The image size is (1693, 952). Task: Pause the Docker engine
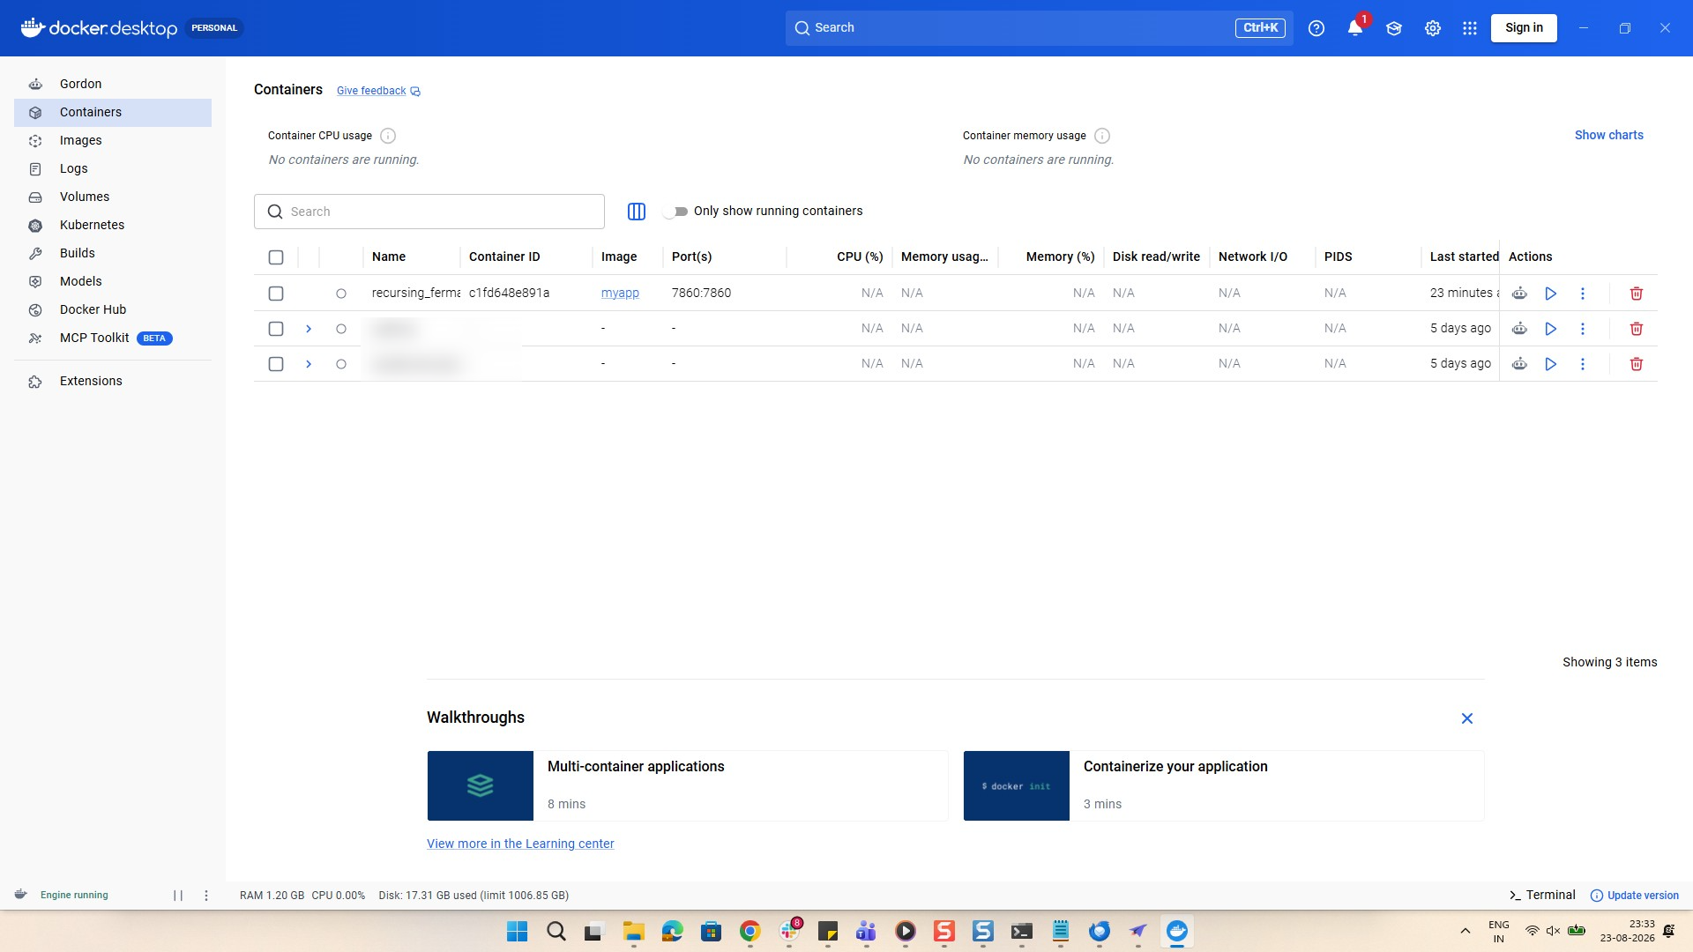click(178, 896)
